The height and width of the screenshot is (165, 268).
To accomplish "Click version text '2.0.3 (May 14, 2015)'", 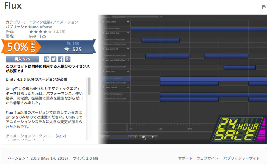I will pyautogui.click(x=49, y=158).
